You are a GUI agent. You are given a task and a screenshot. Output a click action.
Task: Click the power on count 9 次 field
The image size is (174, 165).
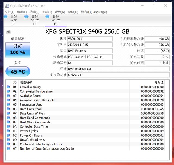(x=157, y=57)
